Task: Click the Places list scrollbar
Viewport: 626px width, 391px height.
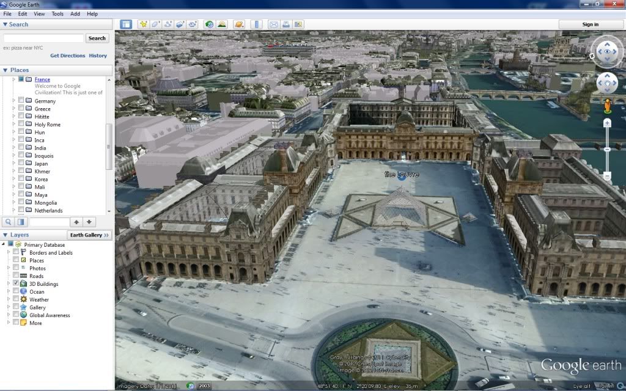Action: click(x=109, y=146)
